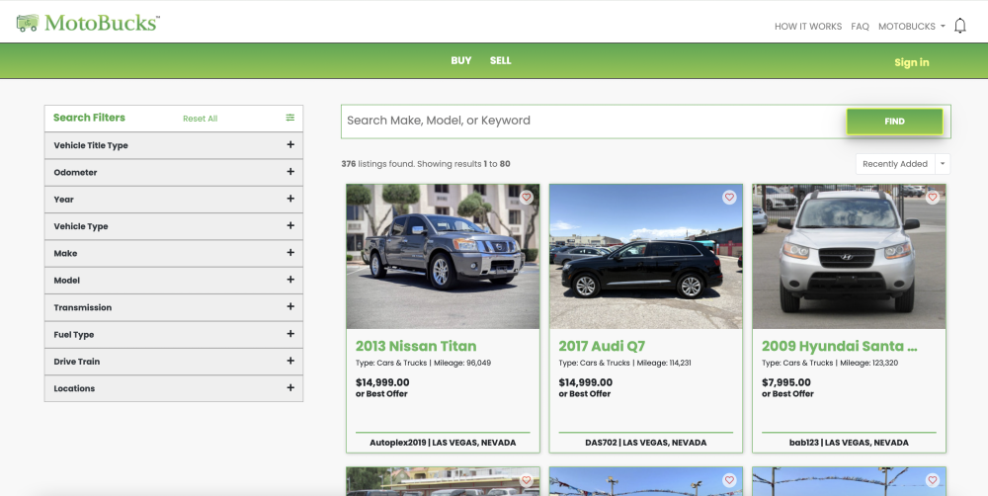Image resolution: width=988 pixels, height=496 pixels.
Task: View the black Audi Q7 photo
Action: coord(646,257)
